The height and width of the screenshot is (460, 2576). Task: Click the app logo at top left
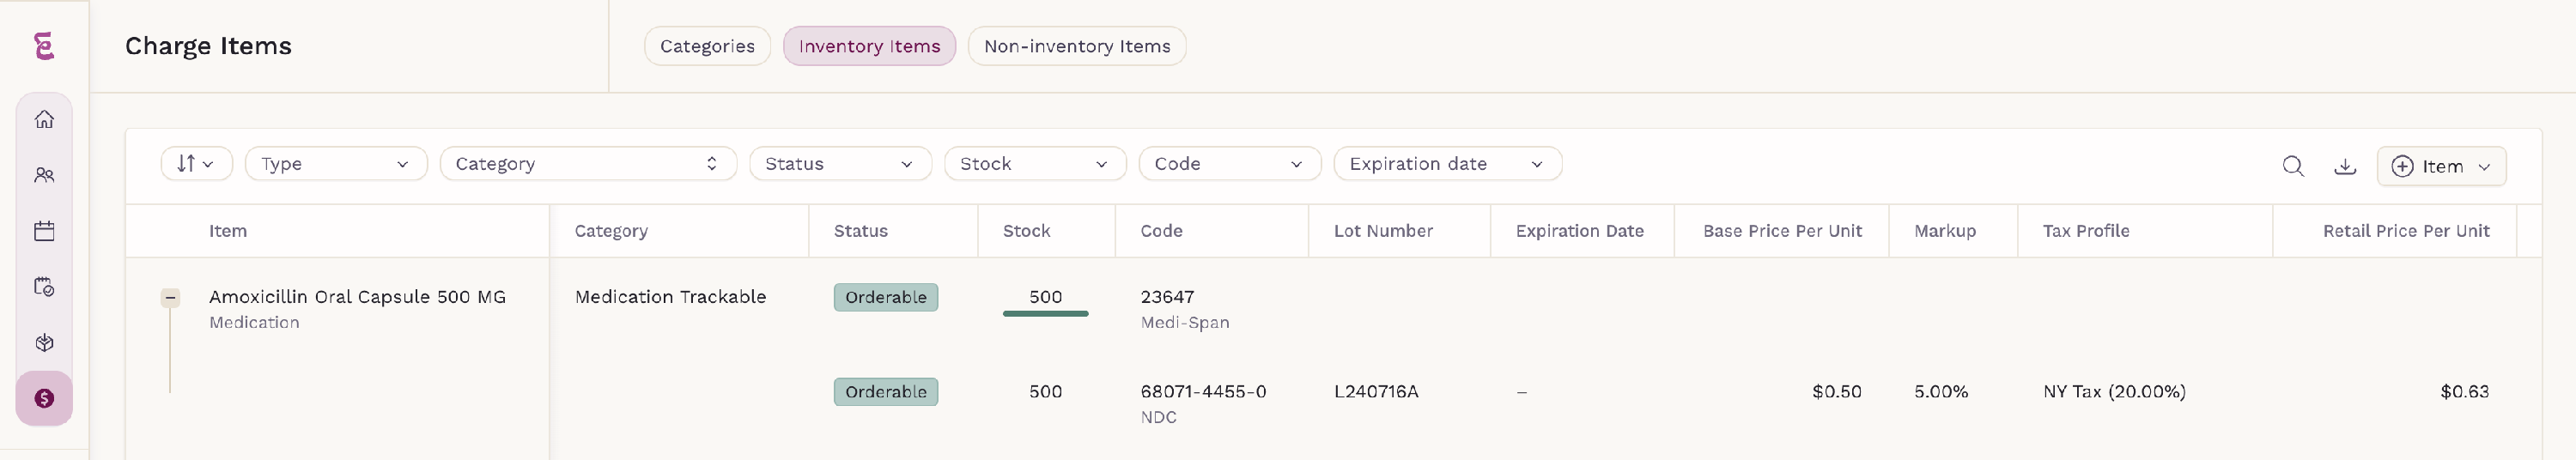[44, 46]
